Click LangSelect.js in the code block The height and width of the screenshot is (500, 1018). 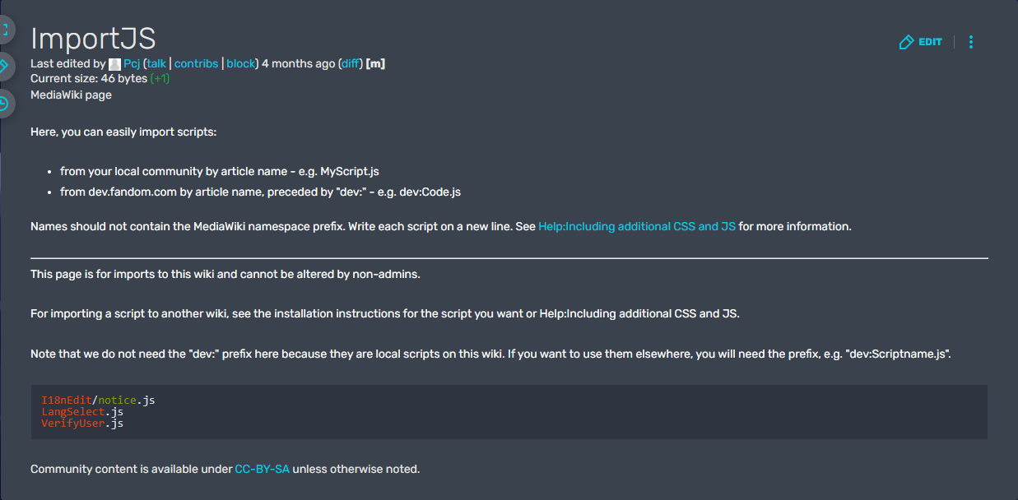click(x=82, y=411)
